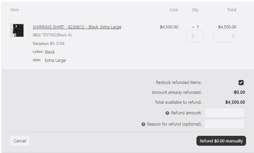
Task: Click the Cost column header
Action: pos(174,10)
